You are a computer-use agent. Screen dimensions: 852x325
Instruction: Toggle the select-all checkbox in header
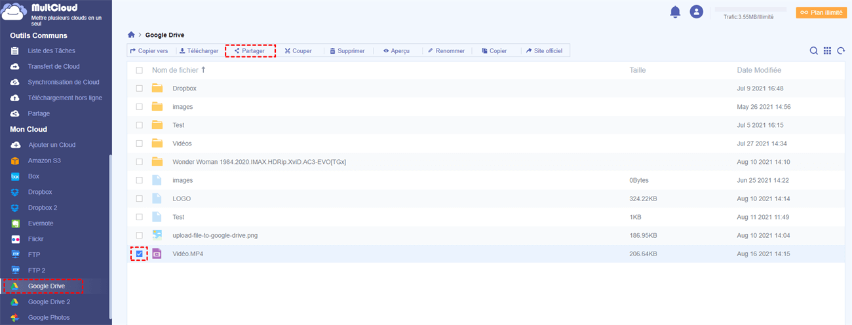(x=139, y=70)
